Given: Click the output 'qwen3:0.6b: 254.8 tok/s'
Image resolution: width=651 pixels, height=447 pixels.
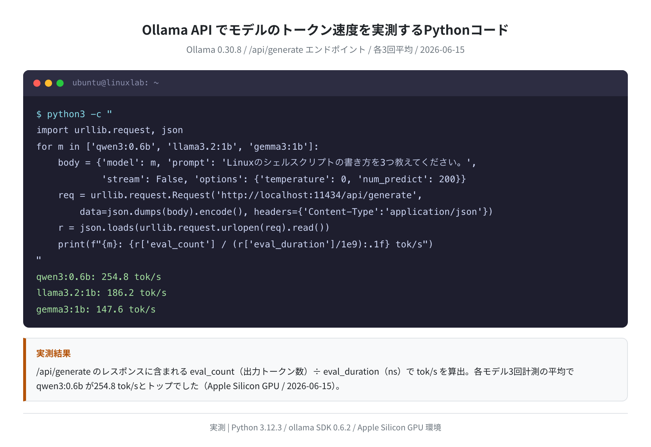Looking at the screenshot, I should tap(99, 277).
